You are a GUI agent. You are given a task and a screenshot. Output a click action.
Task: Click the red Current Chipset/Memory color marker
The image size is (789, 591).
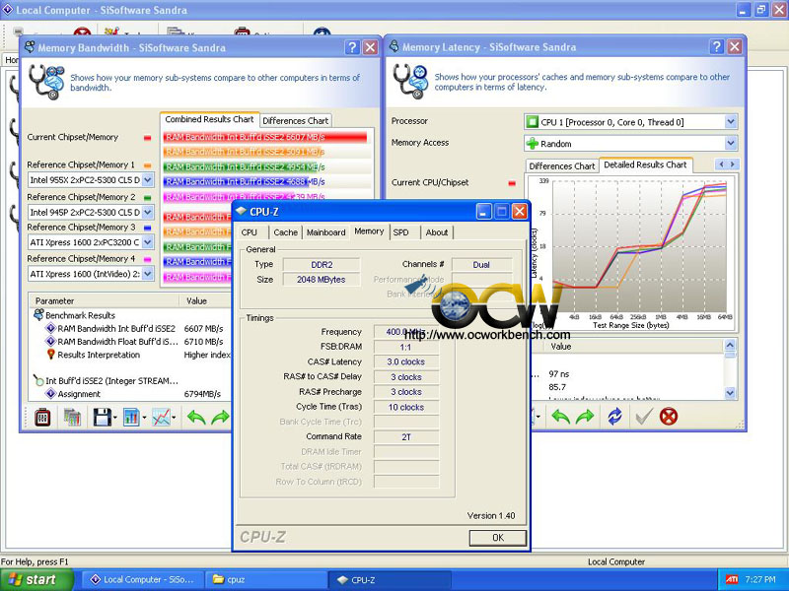tap(147, 138)
